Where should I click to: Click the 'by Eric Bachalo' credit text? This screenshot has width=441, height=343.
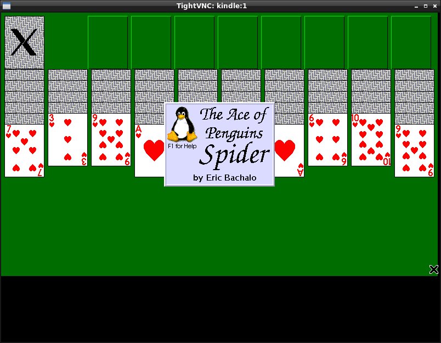(224, 178)
